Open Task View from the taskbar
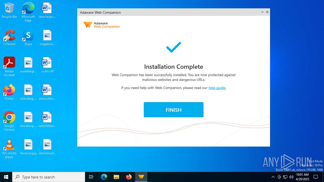Viewport: 324px width, 182px height. [91, 177]
